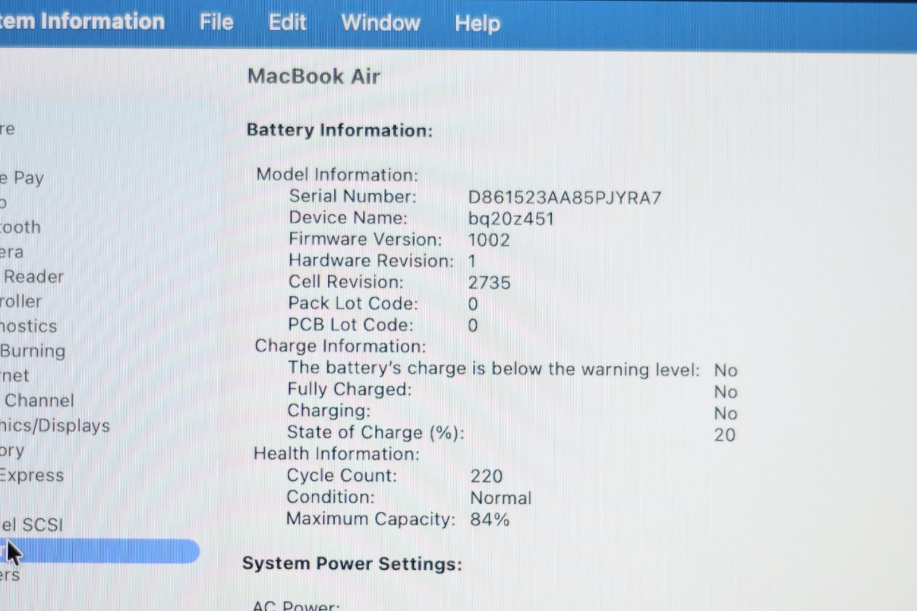The width and height of the screenshot is (917, 611).
Task: Select Apple Pay in the sidebar
Action: pyautogui.click(x=22, y=178)
